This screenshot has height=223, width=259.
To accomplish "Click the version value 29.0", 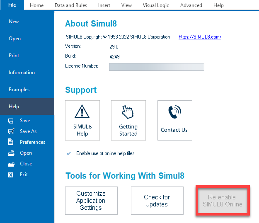I will (x=114, y=47).
